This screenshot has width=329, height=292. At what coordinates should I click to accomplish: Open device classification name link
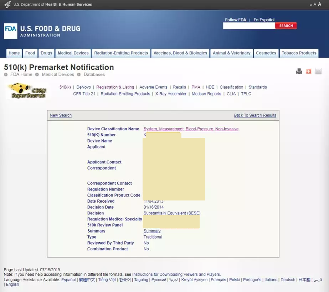pyautogui.click(x=191, y=129)
